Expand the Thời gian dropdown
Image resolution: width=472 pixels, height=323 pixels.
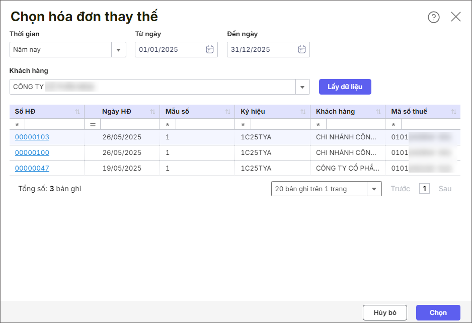pos(119,50)
